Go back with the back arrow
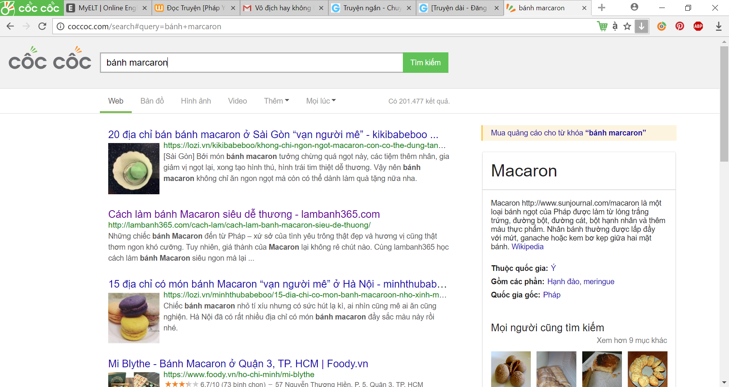 pyautogui.click(x=10, y=26)
